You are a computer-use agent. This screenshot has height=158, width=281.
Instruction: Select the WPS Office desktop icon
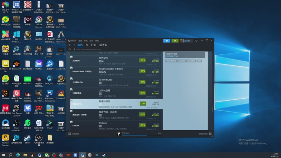click(x=39, y=109)
